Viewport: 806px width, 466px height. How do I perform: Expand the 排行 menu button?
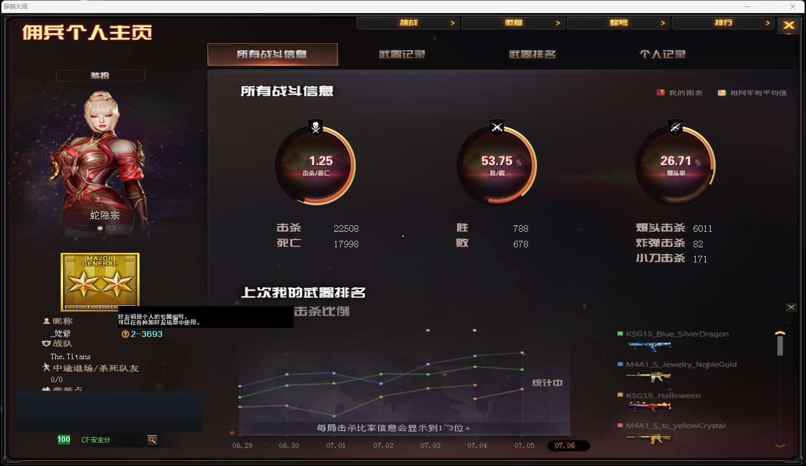[723, 23]
